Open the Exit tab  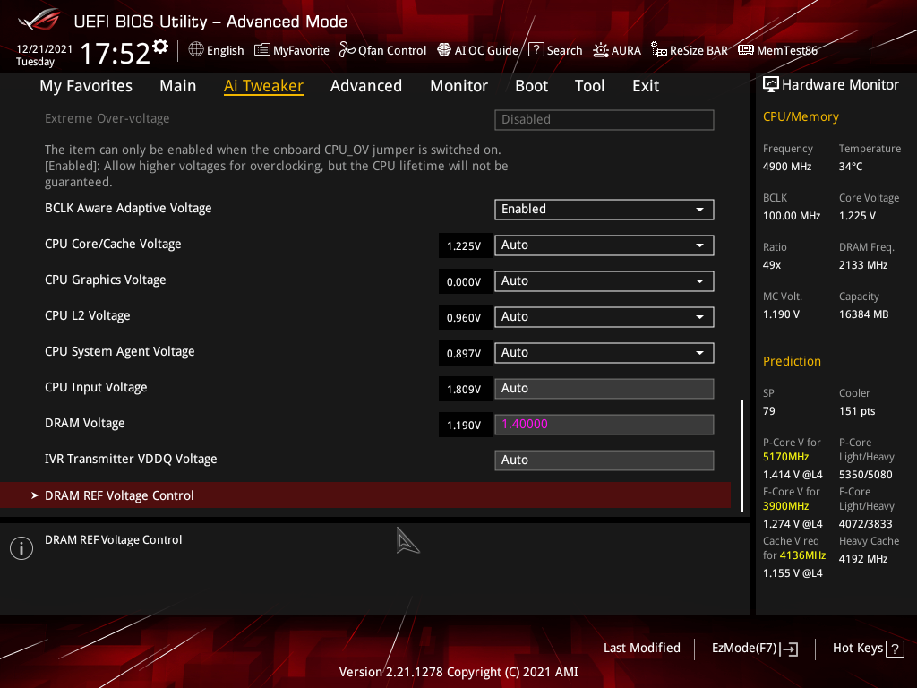point(646,86)
